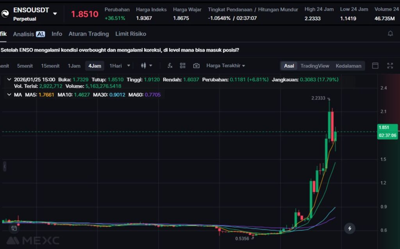The image size is (400, 249).
Task: Switch to TradingView chart mode
Action: (x=314, y=66)
